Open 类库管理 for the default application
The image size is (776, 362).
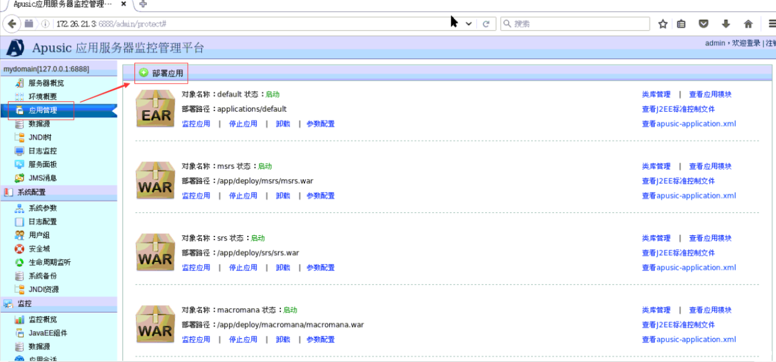point(656,95)
